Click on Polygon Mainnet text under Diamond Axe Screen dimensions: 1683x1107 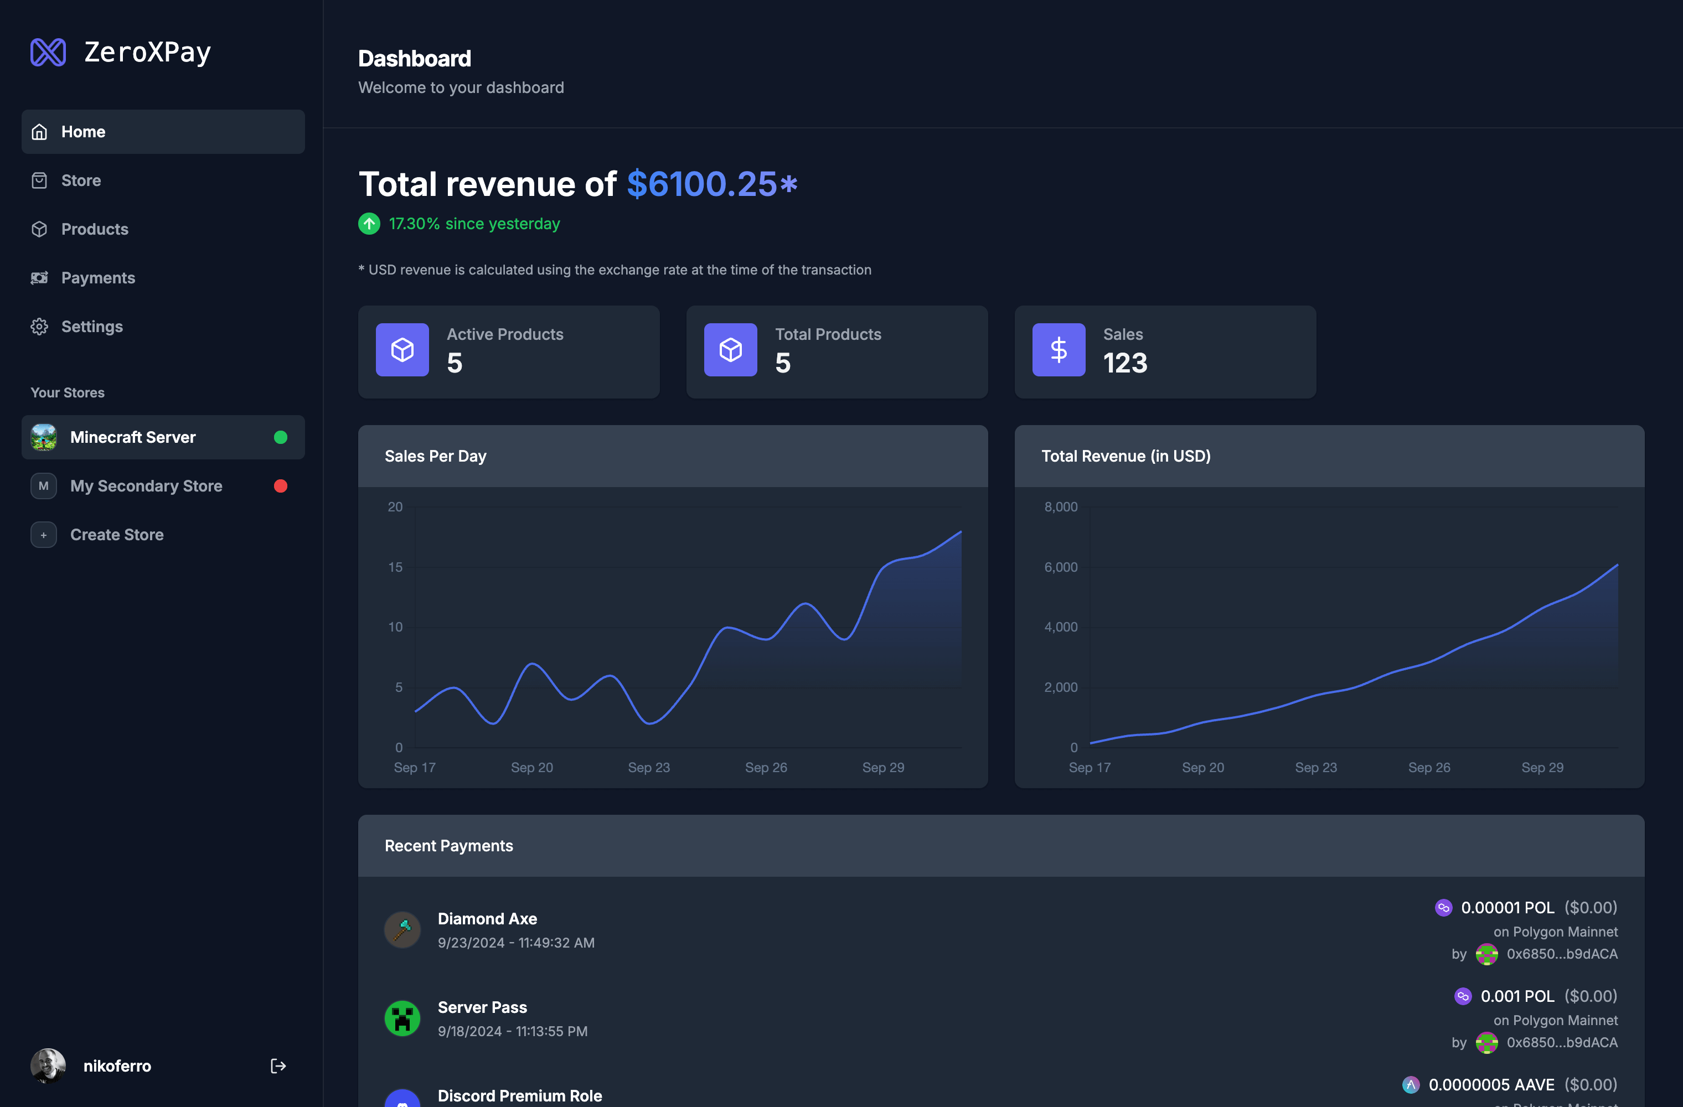(1555, 932)
